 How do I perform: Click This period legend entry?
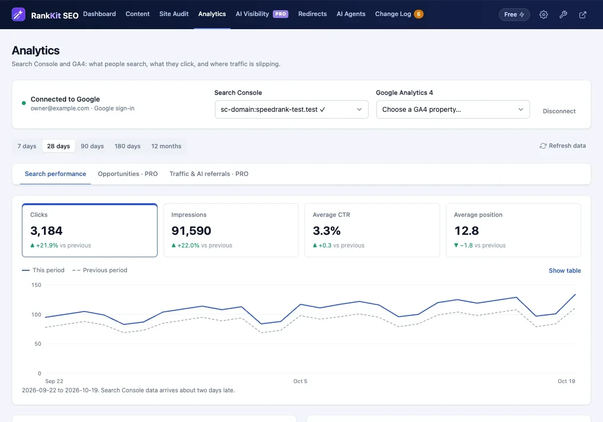tap(43, 270)
